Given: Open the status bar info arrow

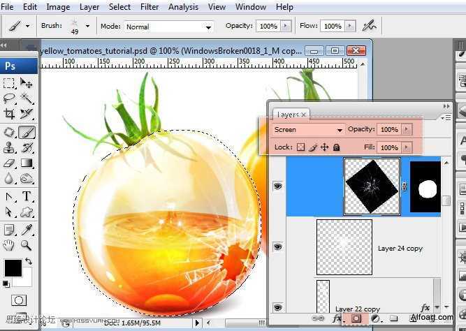Looking at the screenshot, I should click(197, 323).
